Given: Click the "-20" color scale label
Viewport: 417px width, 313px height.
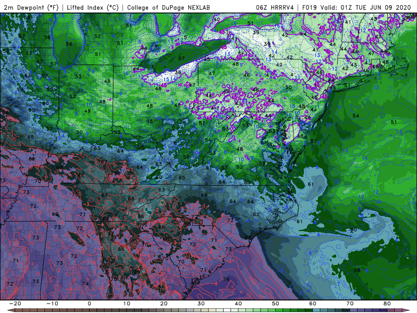Looking at the screenshot, I should [15, 304].
